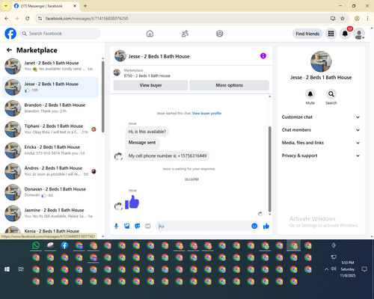Click the Facebook logo icon

click(10, 34)
